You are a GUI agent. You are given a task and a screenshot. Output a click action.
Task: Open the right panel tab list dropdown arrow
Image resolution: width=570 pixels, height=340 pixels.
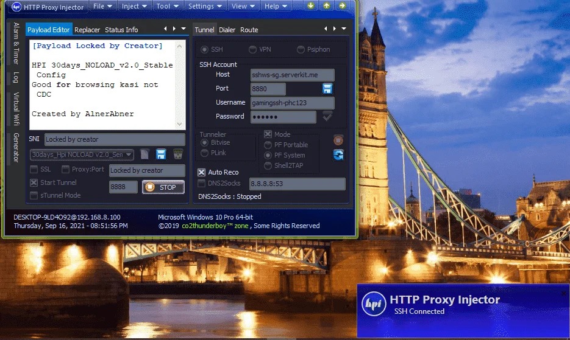tap(344, 29)
